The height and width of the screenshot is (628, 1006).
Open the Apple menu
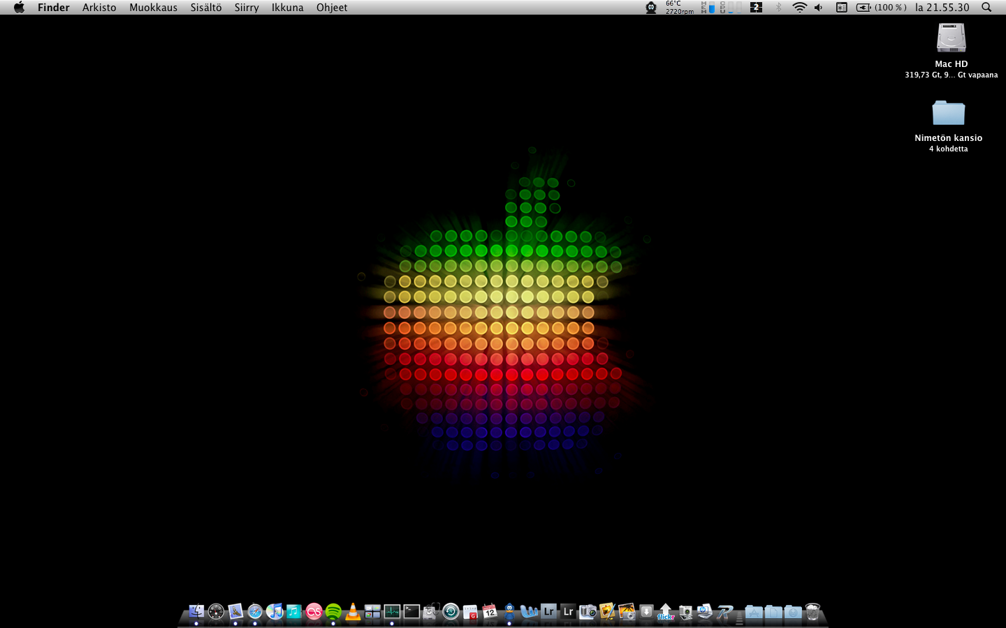[19, 7]
